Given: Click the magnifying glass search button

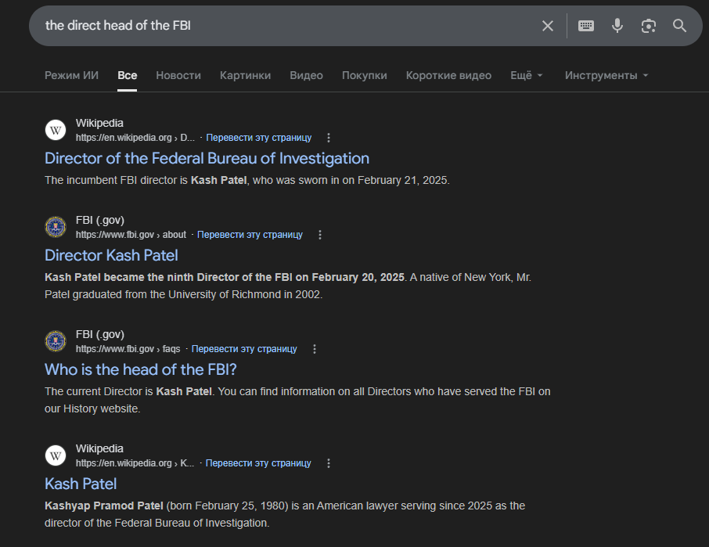Looking at the screenshot, I should tap(679, 26).
